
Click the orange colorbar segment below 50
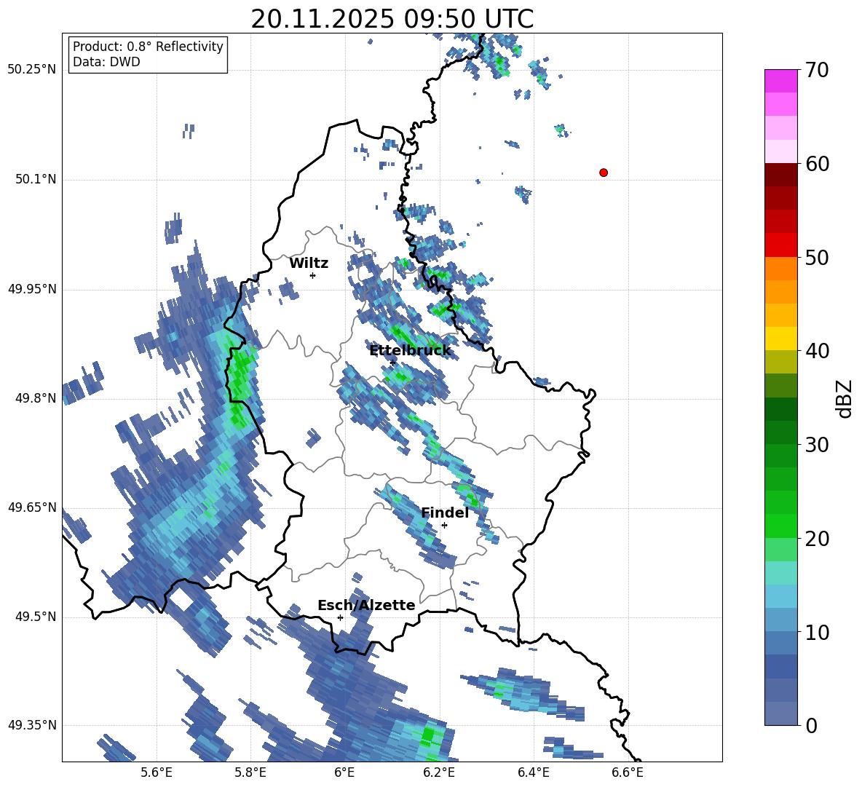(x=780, y=268)
